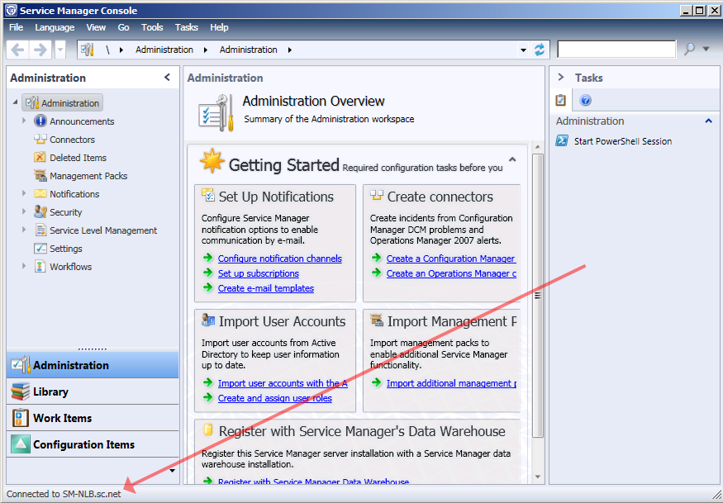Viewport: 723px width, 503px height.
Task: Open the Tasks menu in menu bar
Action: tap(187, 27)
